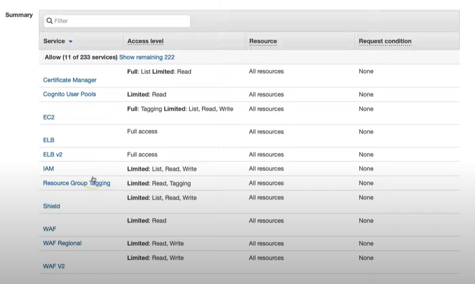Click 'All resources' in the EC2 row
This screenshot has width=475, height=284.
(x=266, y=109)
